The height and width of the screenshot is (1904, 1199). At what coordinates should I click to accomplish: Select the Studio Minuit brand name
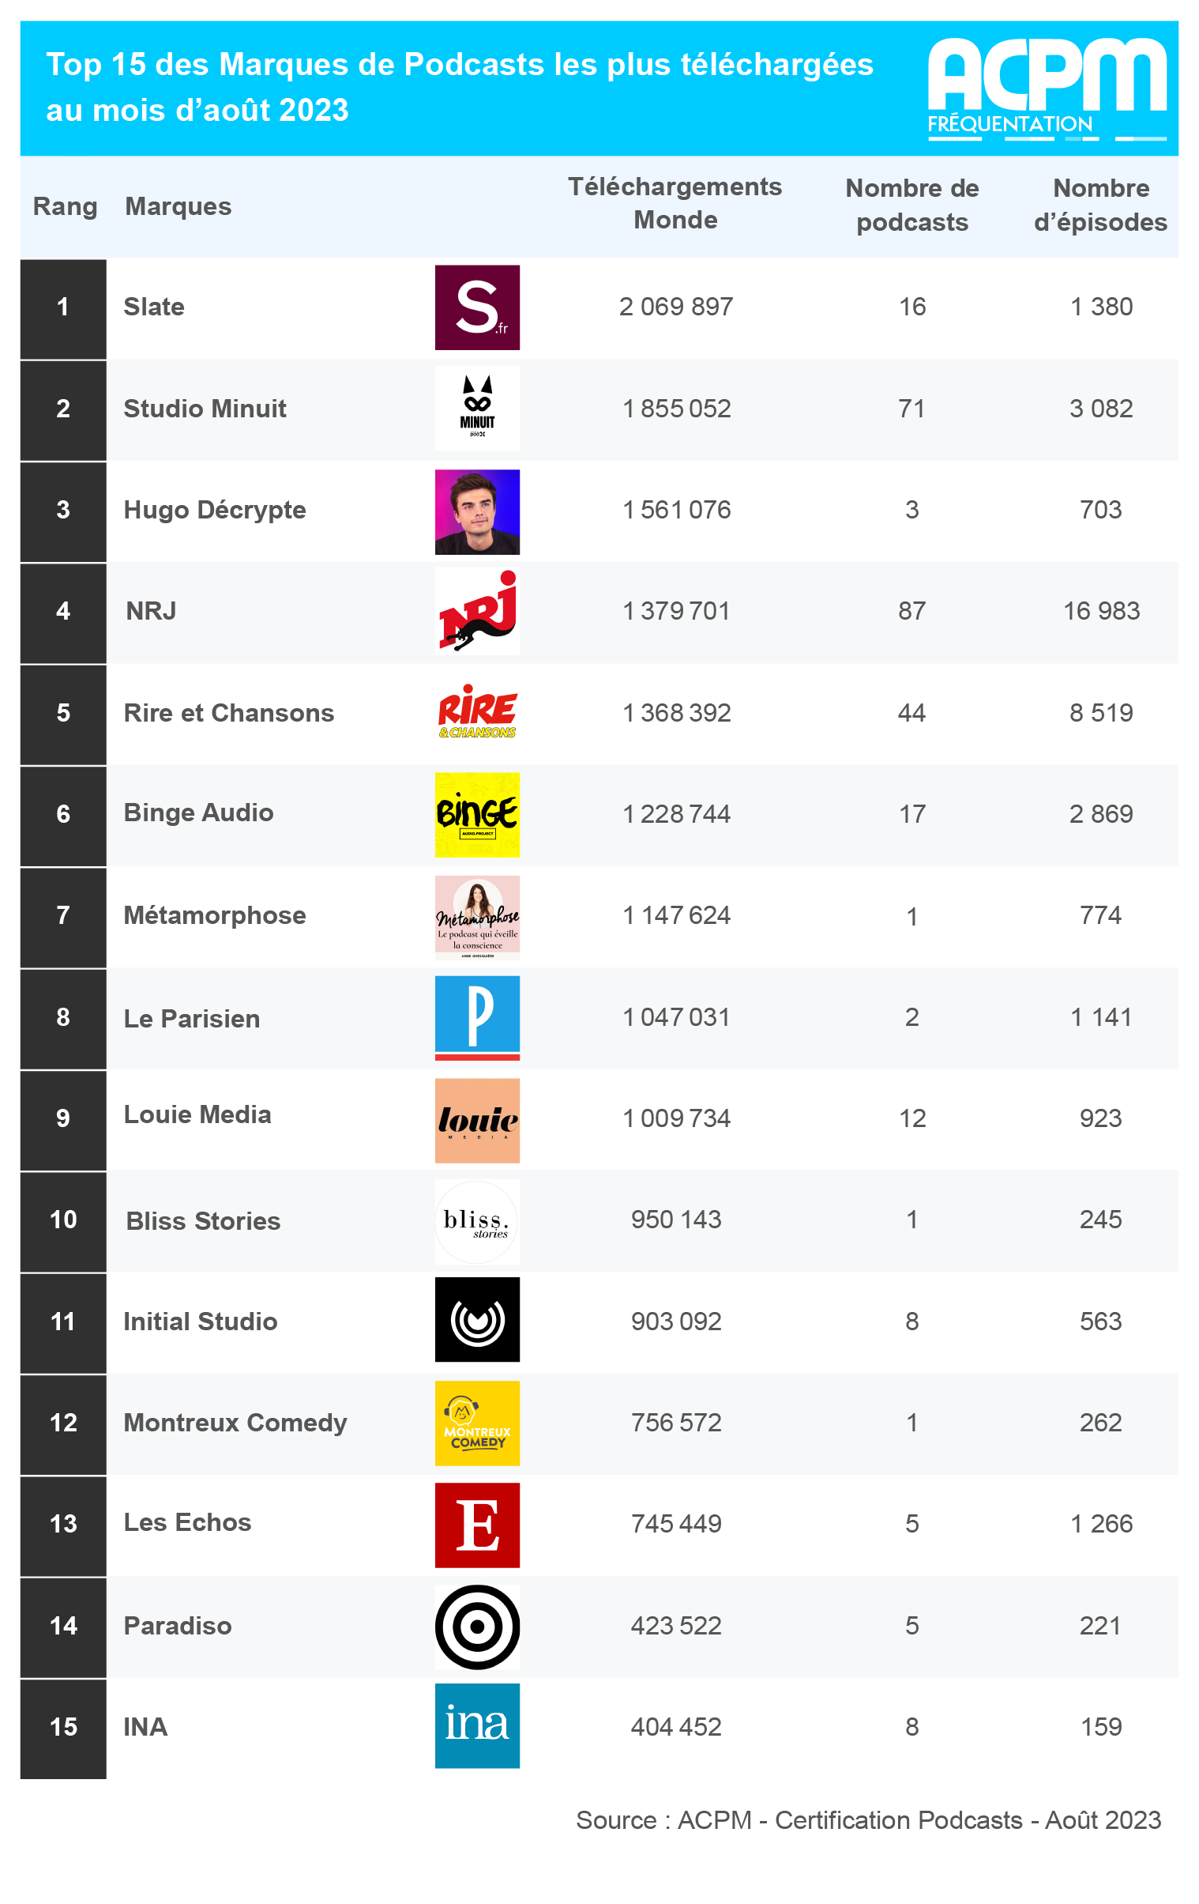205,408
